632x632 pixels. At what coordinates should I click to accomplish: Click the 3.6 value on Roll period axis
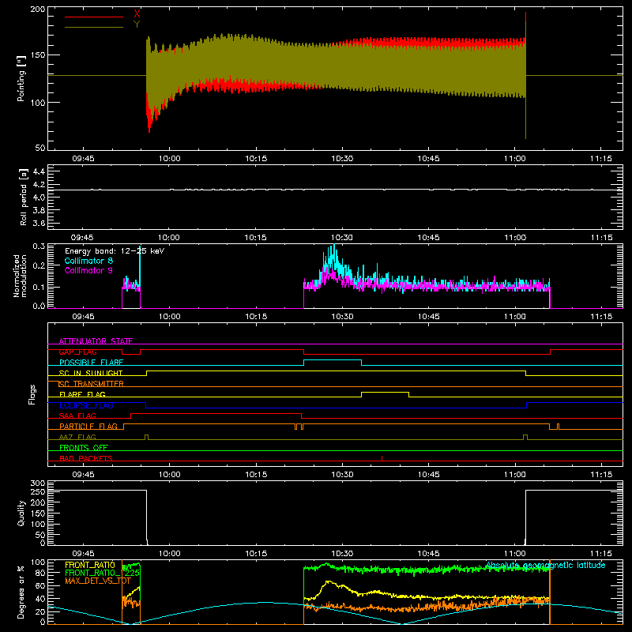39,223
